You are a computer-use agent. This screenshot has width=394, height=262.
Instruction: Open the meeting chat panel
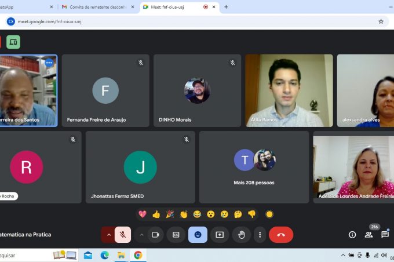pyautogui.click(x=385, y=235)
